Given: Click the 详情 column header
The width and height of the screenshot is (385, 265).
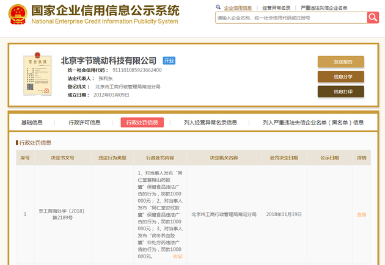Looking at the screenshot, I should (x=362, y=158).
